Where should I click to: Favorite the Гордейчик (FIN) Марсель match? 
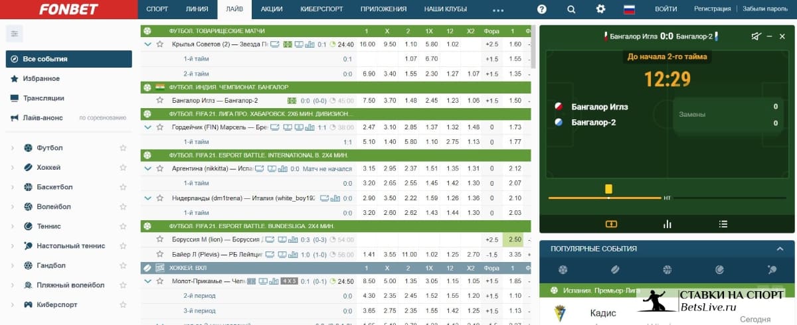click(159, 127)
